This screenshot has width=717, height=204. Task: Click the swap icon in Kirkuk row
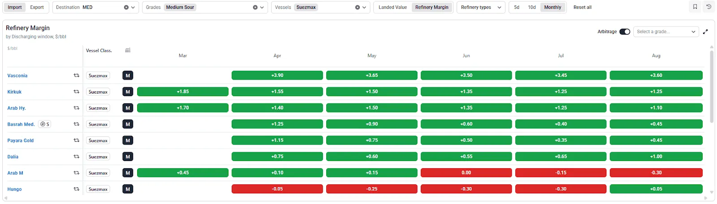(76, 92)
